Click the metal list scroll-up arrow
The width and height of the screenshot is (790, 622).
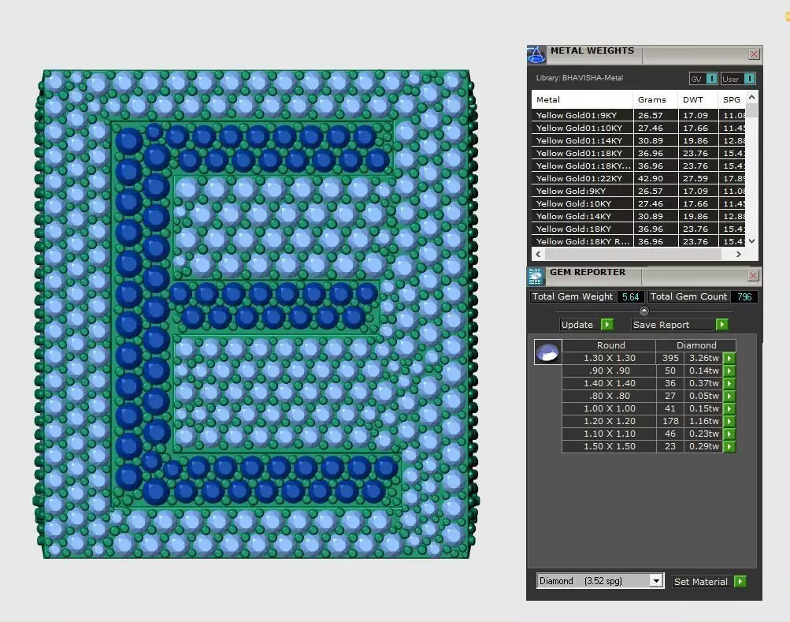pyautogui.click(x=751, y=97)
